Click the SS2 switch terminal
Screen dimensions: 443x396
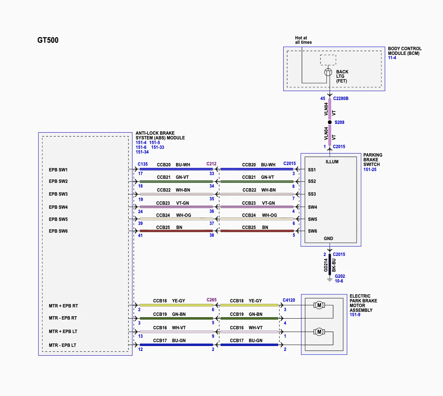(312, 181)
